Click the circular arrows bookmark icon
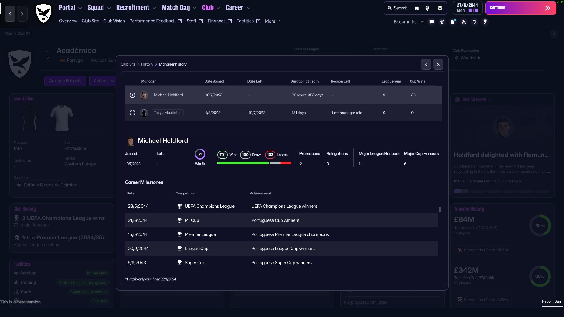This screenshot has width=564, height=317. 474,22
